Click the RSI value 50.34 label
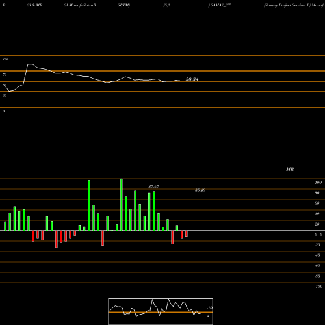This screenshot has width=325, height=325. click(x=192, y=79)
